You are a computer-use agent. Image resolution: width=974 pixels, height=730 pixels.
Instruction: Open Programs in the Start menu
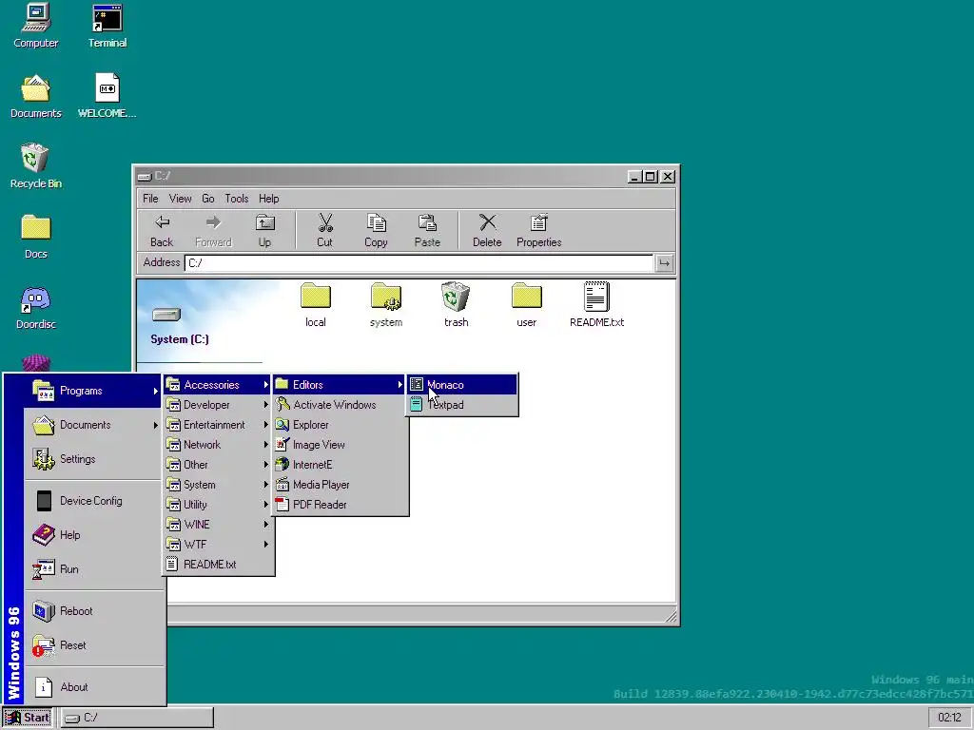coord(94,391)
